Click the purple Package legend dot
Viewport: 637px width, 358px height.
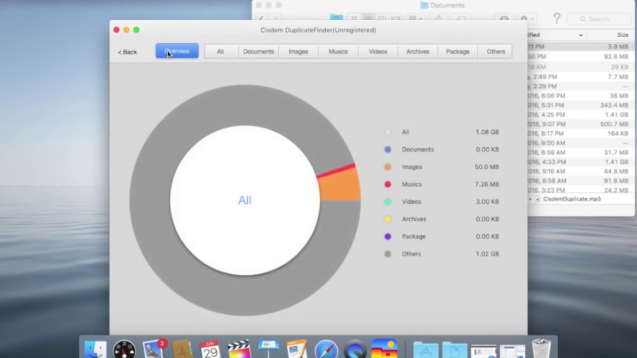(x=388, y=237)
